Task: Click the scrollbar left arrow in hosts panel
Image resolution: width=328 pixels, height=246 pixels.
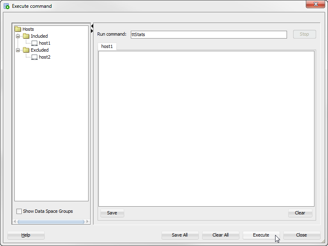Action: click(15, 221)
